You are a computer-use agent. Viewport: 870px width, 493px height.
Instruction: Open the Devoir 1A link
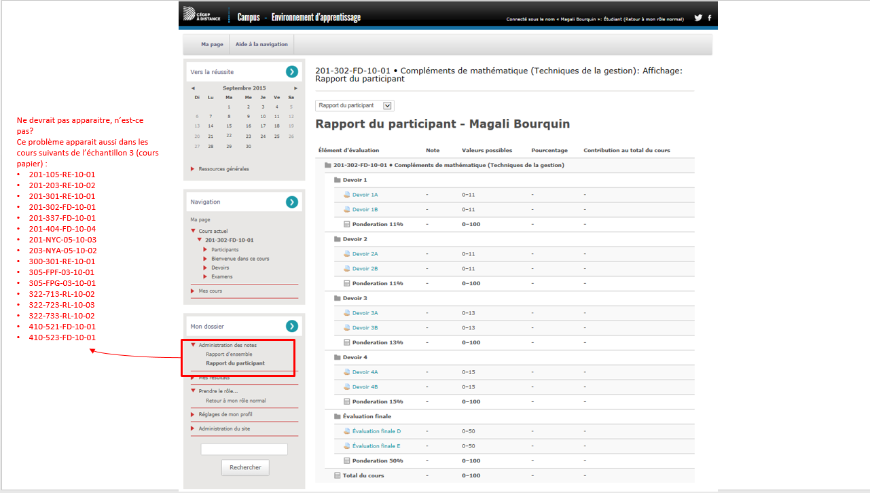(365, 195)
